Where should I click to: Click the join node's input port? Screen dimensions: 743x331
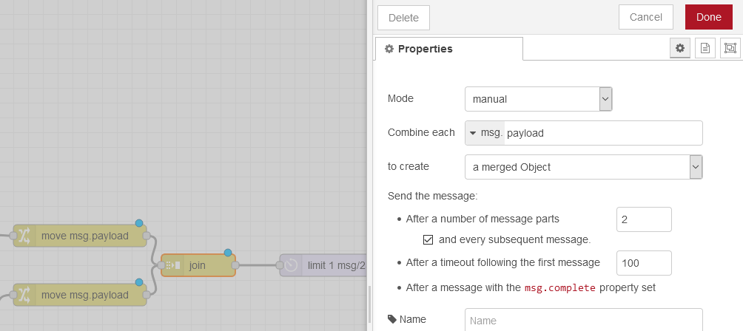click(161, 265)
